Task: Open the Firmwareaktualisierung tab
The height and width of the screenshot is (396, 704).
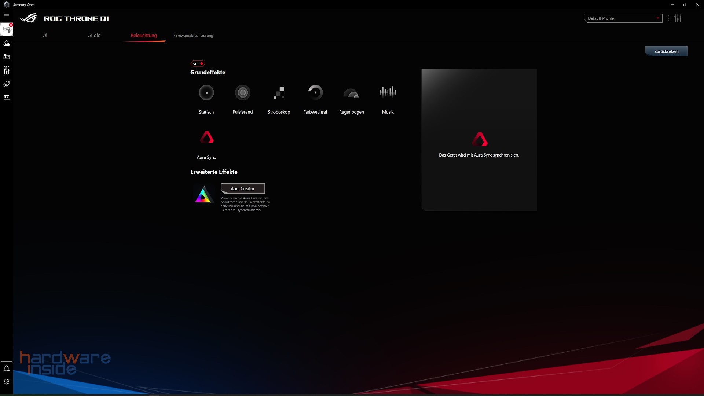Action: pos(193,36)
